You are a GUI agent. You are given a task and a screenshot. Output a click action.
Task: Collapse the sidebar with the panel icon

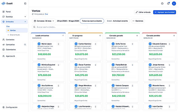point(25,3)
